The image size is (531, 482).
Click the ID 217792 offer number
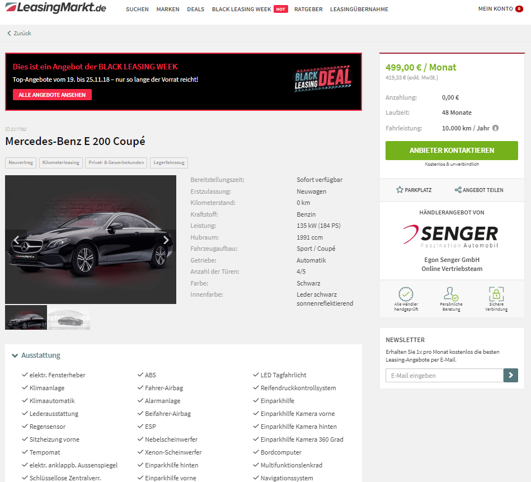tap(16, 129)
